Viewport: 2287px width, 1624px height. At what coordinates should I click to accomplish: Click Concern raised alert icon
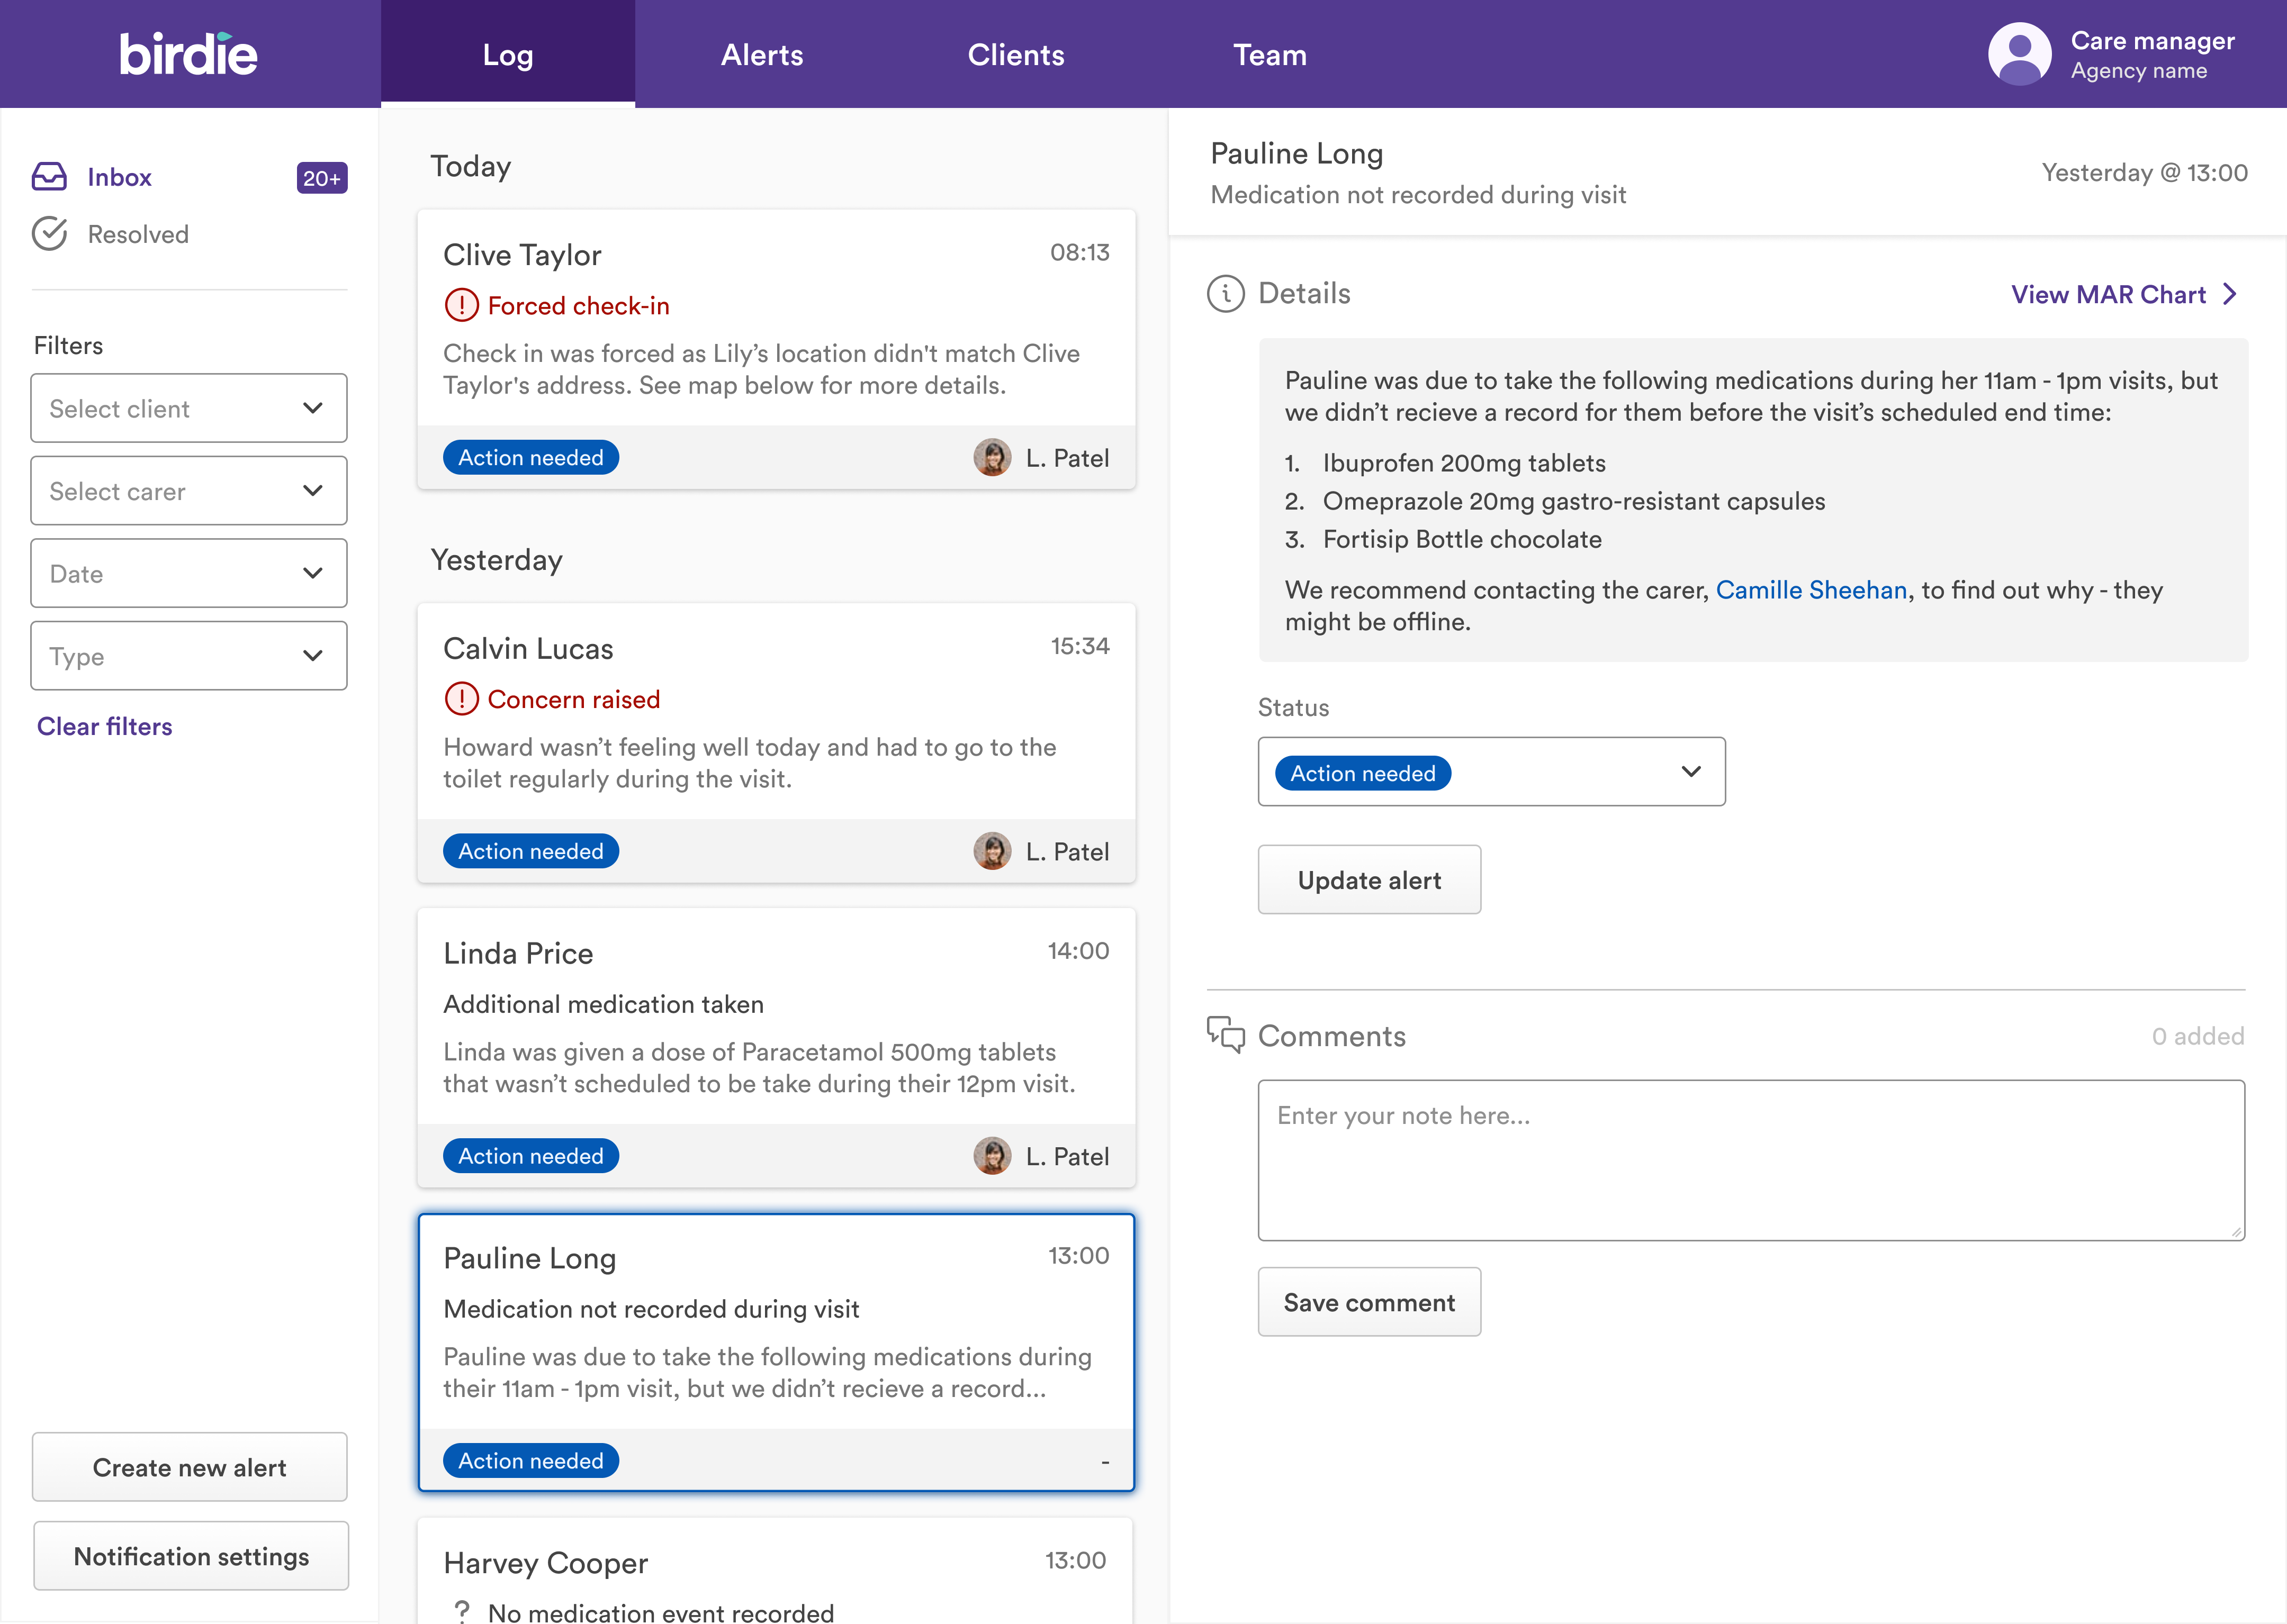461,699
